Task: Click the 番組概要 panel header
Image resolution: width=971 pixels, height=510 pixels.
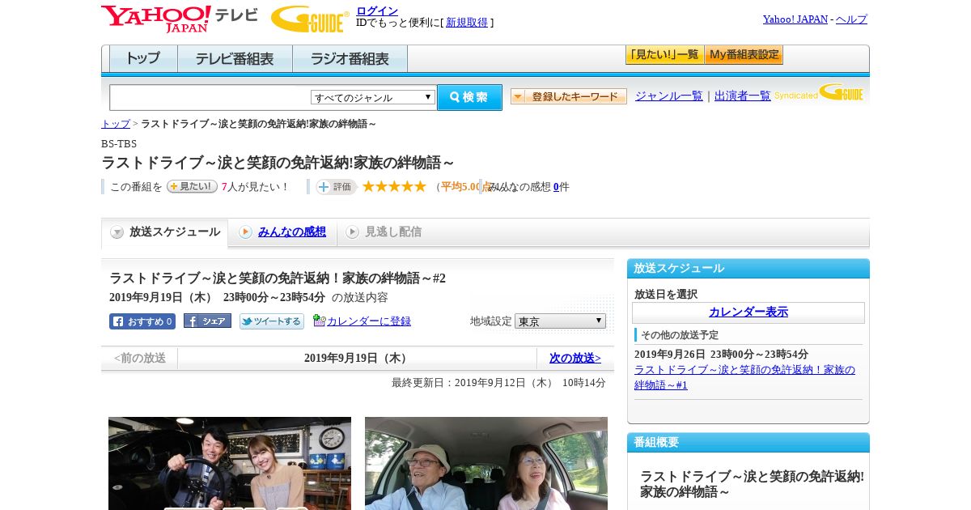Action: click(x=748, y=443)
